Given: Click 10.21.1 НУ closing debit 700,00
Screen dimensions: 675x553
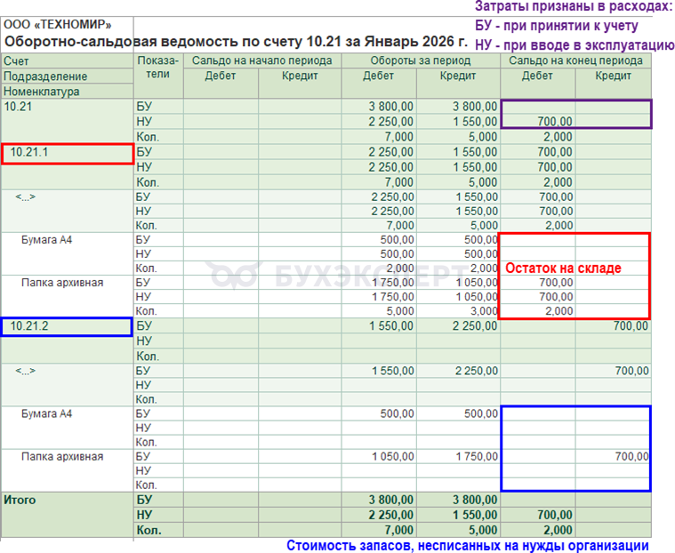Looking at the screenshot, I should tap(555, 167).
